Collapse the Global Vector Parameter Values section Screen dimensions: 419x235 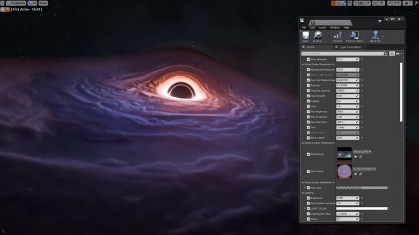tap(302, 183)
